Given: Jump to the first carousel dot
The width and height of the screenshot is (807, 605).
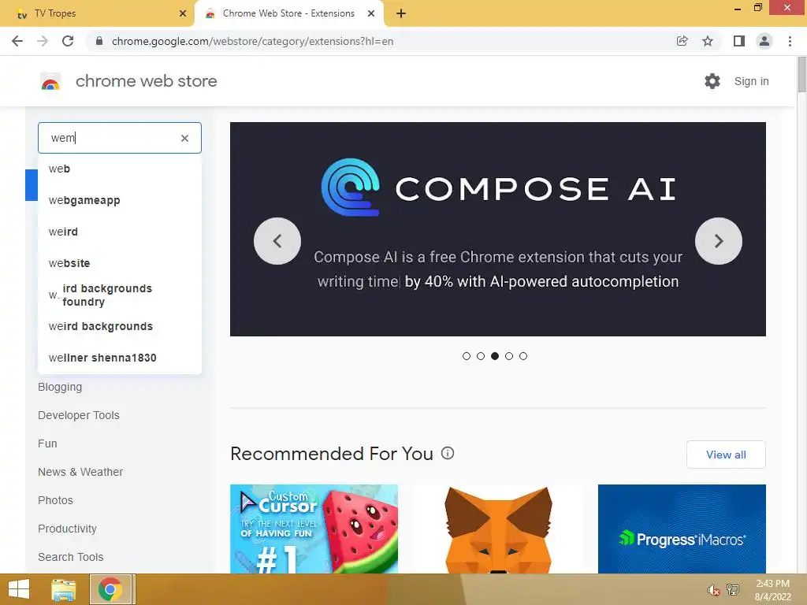Looking at the screenshot, I should (x=467, y=356).
